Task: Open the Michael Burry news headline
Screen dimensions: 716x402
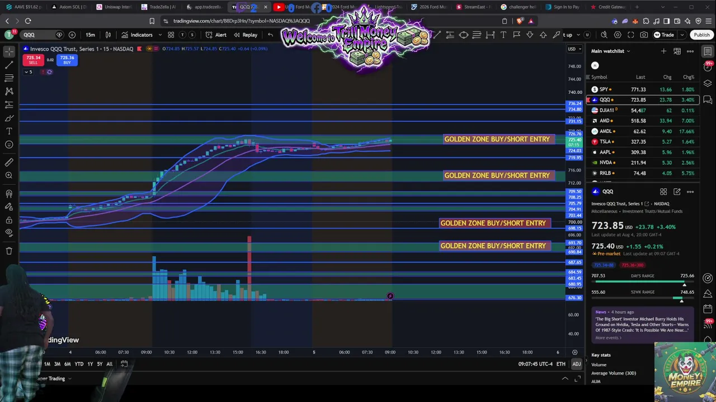Action: click(642, 324)
